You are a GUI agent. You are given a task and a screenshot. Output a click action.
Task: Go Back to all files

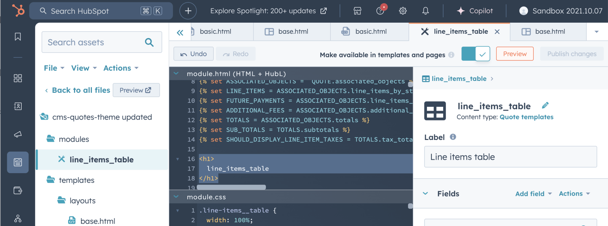[x=78, y=90]
